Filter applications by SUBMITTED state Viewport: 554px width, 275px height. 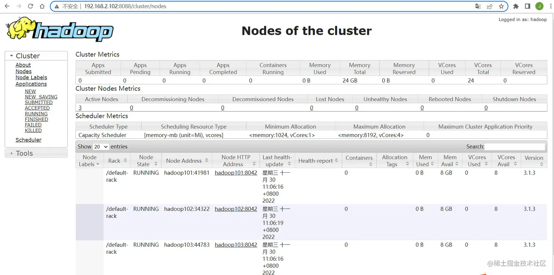(39, 102)
